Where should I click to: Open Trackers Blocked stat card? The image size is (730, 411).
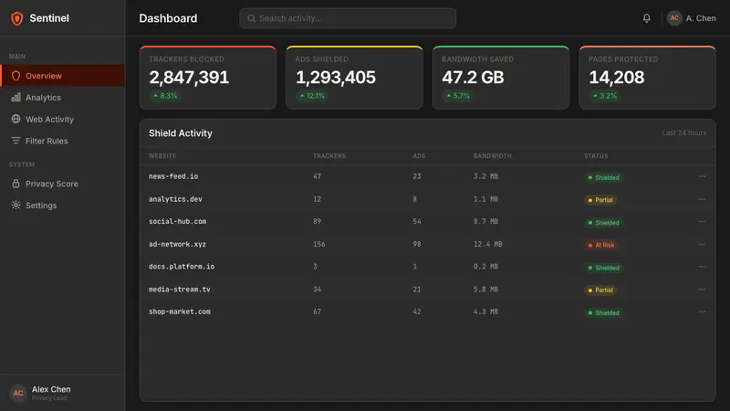(x=208, y=78)
